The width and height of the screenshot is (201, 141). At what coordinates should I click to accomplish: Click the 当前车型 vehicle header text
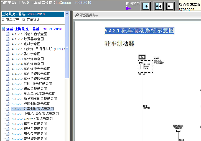[46, 2]
